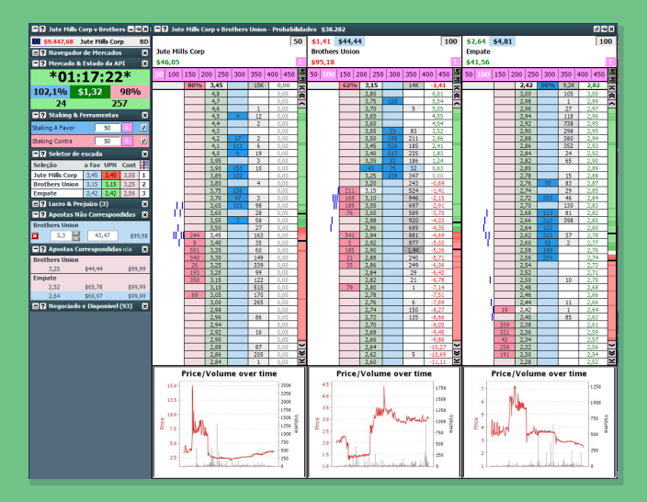The height and width of the screenshot is (502, 647).
Task: Select 200 stake on Brothers Union ladder
Action: pyautogui.click(x=361, y=74)
